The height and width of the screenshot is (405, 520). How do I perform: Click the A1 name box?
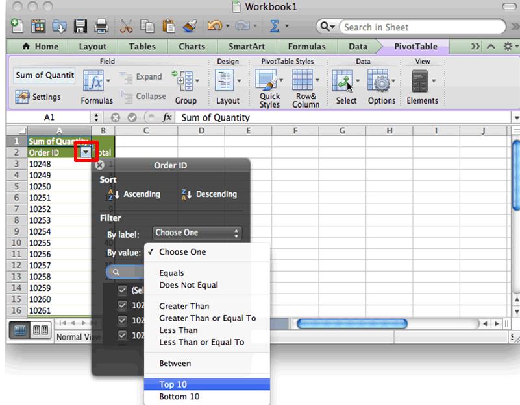(49, 117)
